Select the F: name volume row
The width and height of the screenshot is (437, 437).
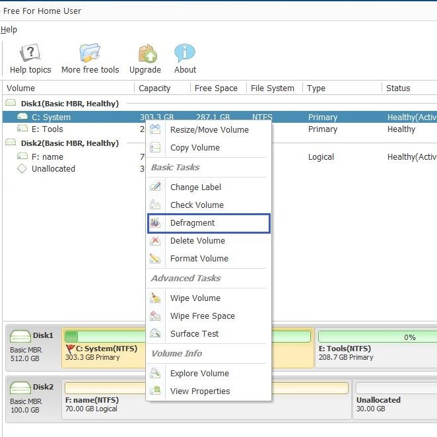(220, 156)
